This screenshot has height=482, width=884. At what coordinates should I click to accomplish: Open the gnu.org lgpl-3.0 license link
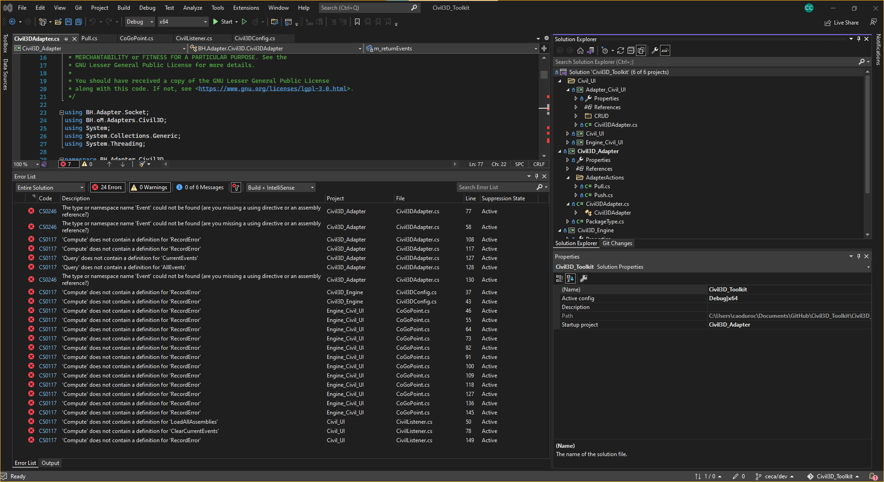pos(273,89)
